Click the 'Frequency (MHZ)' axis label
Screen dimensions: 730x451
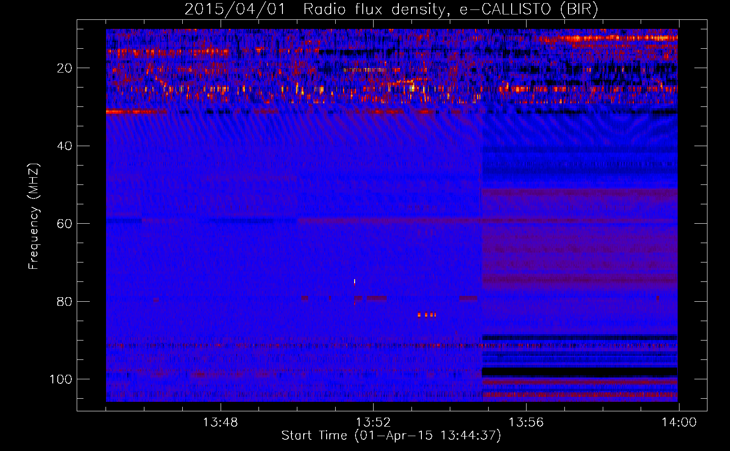point(34,216)
